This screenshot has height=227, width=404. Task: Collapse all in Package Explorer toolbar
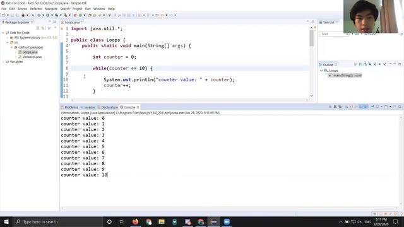(x=38, y=28)
